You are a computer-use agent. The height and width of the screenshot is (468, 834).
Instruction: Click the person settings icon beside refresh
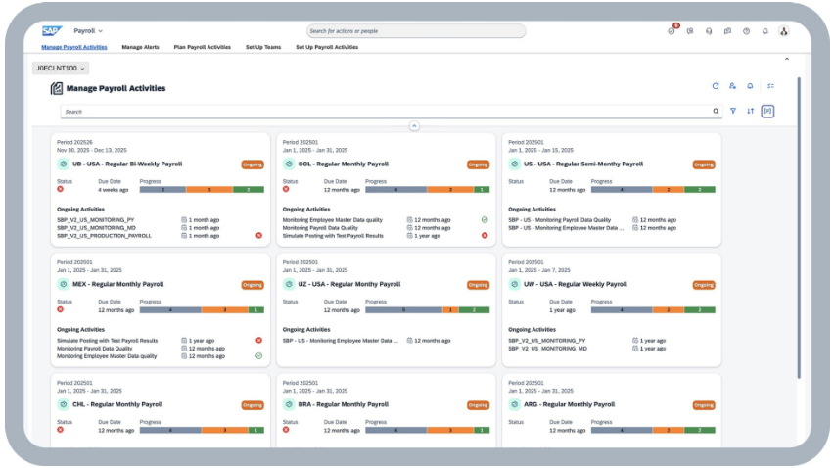click(732, 86)
